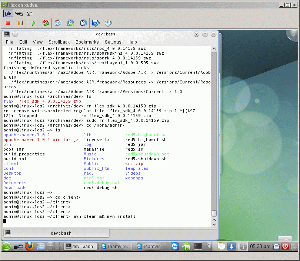Take a VM snapshot

[58, 23]
